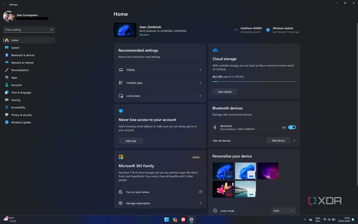358x224 pixels.
Task: Expand View all devices chevron
Action: [294, 141]
